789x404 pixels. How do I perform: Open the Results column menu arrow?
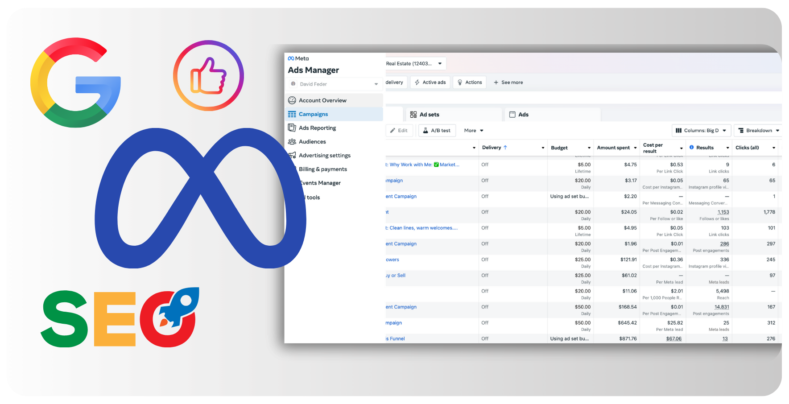coord(728,148)
